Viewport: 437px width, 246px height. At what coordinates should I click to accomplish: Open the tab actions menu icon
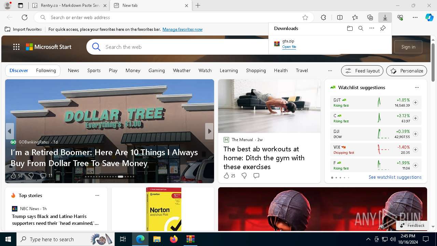click(20, 5)
